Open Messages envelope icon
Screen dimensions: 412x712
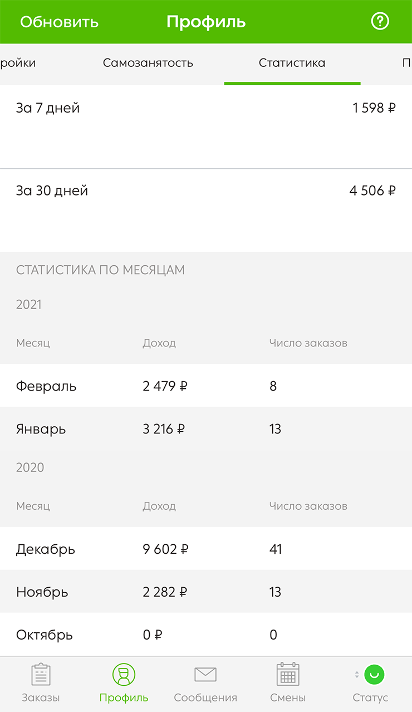tap(205, 675)
